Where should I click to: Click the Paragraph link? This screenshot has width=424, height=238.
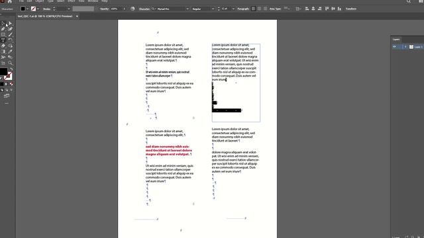(243, 9)
